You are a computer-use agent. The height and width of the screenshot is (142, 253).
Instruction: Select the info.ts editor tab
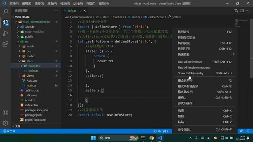(x=72, y=11)
